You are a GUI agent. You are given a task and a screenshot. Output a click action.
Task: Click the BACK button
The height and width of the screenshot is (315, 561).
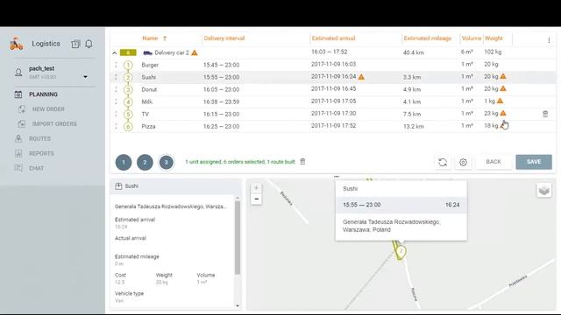[x=494, y=162]
